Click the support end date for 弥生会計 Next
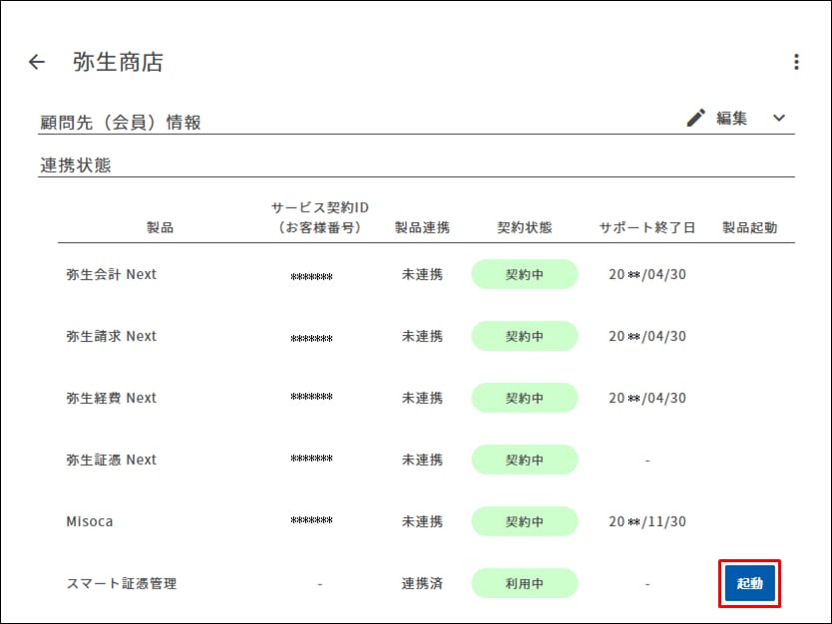 click(647, 274)
